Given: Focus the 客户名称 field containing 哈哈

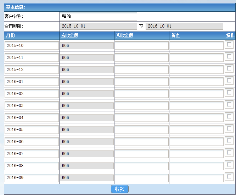Looking at the screenshot, I should (99, 16).
